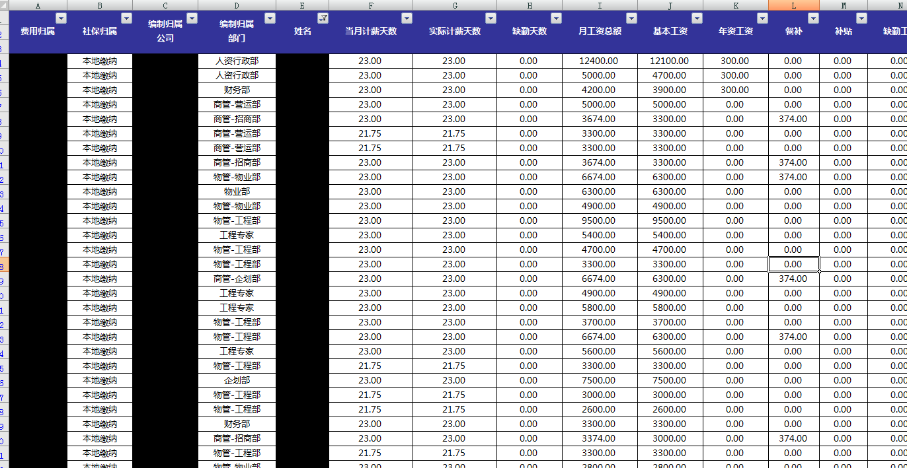Expand the 缺勤天数 filter arrow
The image size is (907, 468).
pyautogui.click(x=556, y=18)
